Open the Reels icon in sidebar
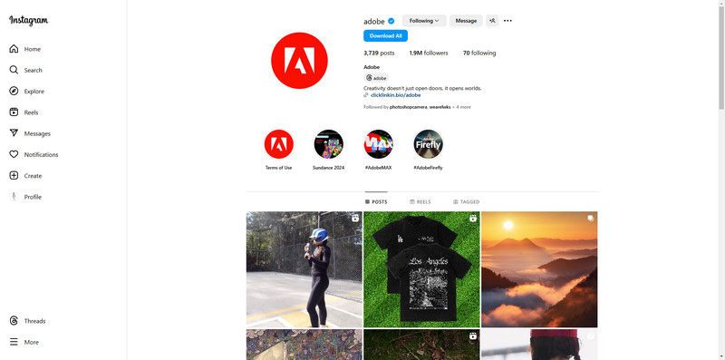This screenshot has height=360, width=725. pos(14,112)
